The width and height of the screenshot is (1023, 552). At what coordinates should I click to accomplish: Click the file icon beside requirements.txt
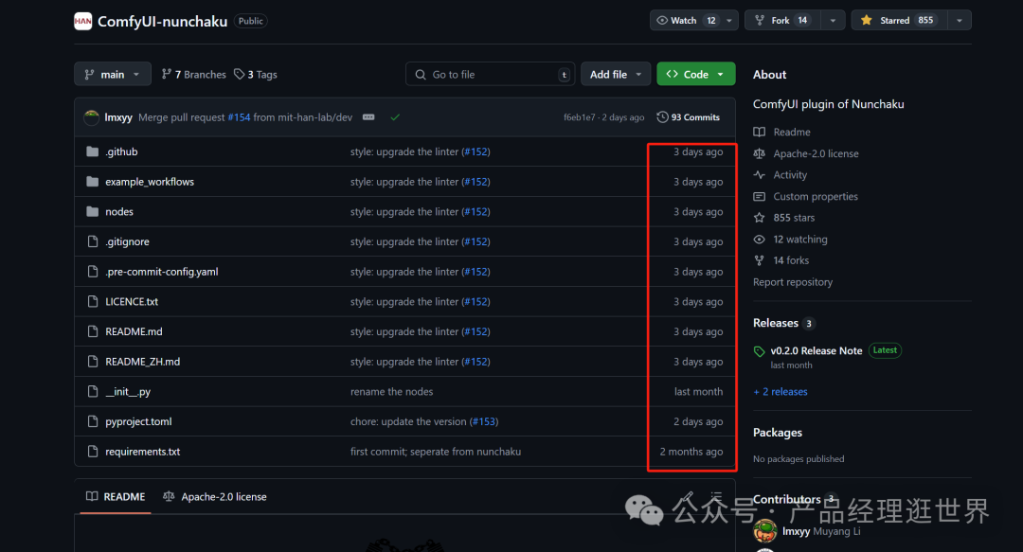coord(93,452)
